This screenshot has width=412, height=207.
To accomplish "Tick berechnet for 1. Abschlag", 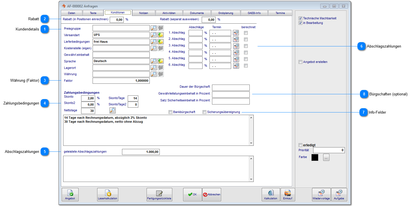I will (246, 33).
